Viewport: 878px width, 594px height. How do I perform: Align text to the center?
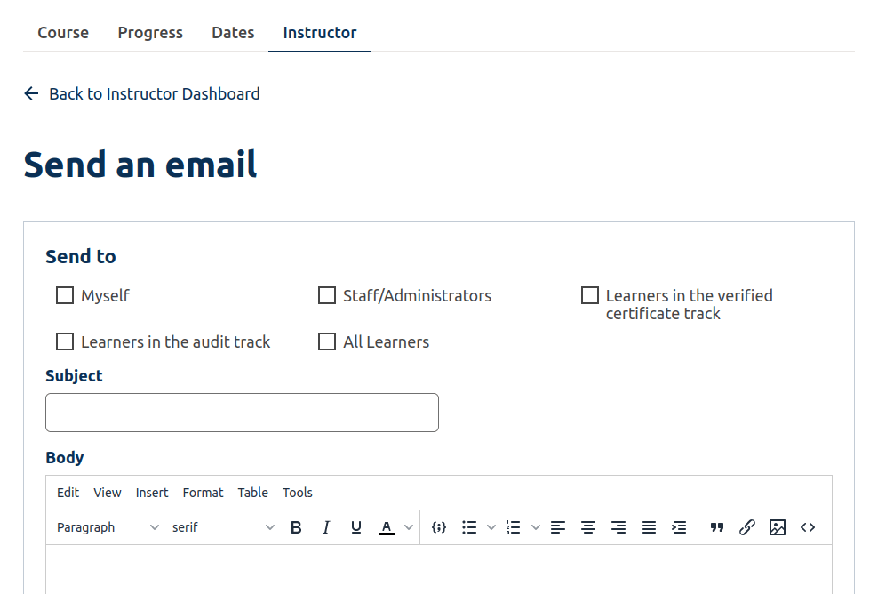pyautogui.click(x=588, y=527)
